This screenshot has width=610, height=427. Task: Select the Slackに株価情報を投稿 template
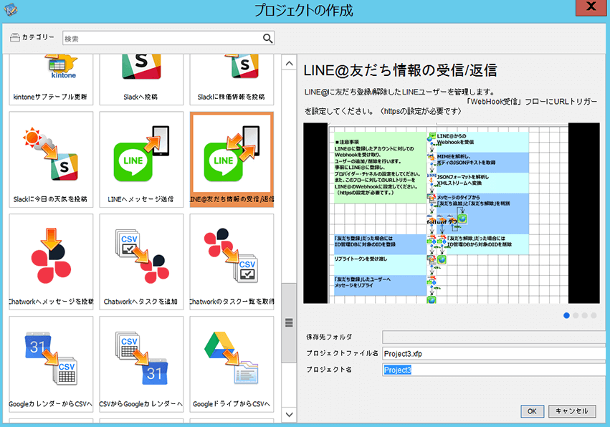[x=232, y=80]
